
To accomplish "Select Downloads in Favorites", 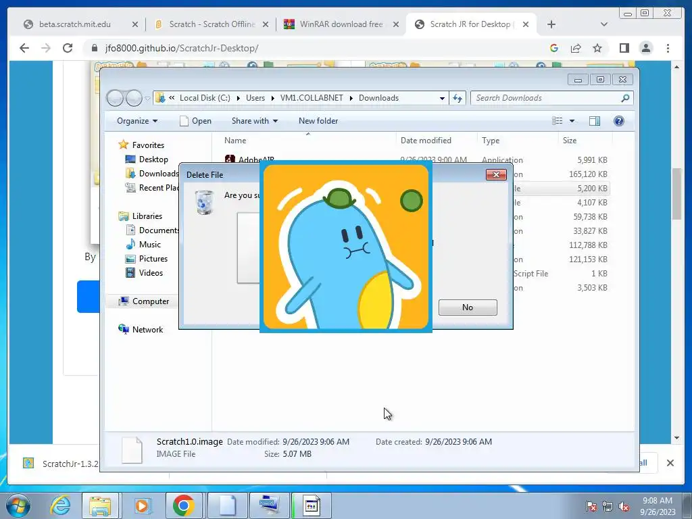I will pos(152,174).
